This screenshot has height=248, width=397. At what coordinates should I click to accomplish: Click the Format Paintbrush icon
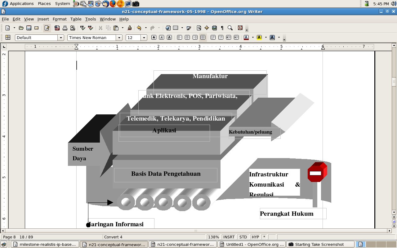tap(130, 28)
